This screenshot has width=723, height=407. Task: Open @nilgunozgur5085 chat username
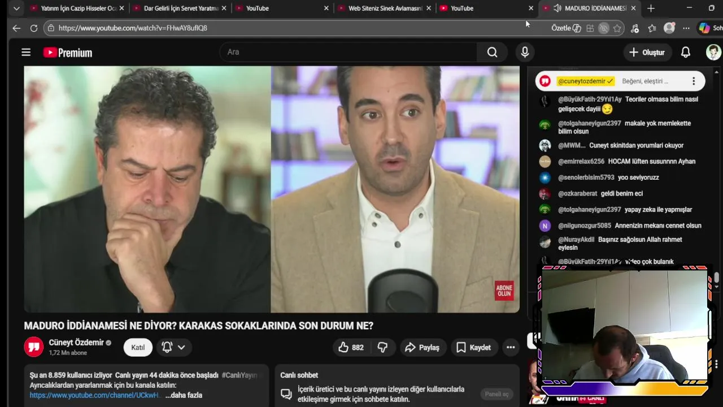[x=585, y=226]
